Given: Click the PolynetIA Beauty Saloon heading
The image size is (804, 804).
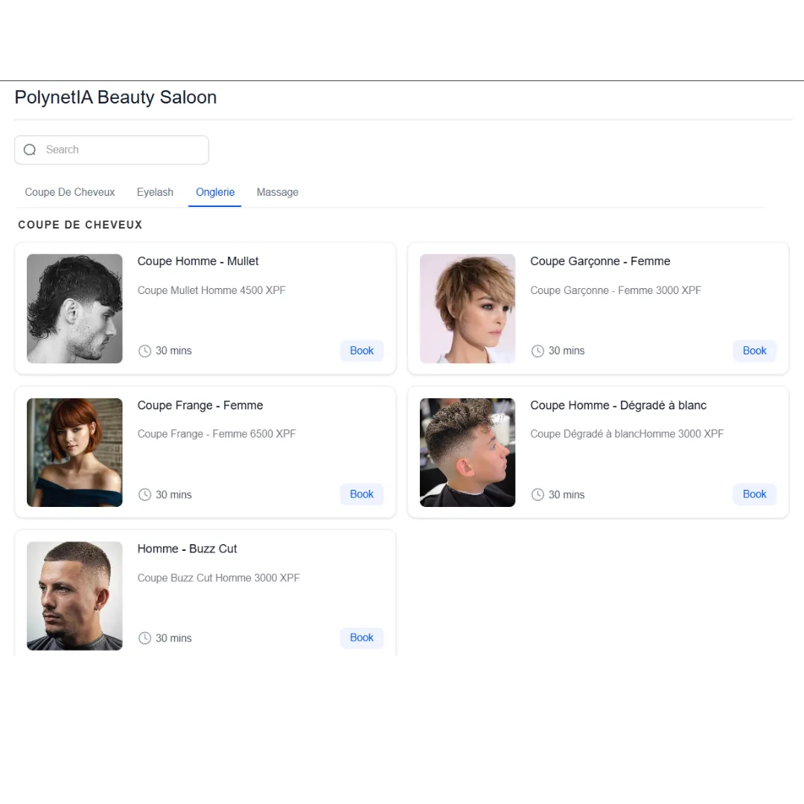Looking at the screenshot, I should (x=115, y=98).
